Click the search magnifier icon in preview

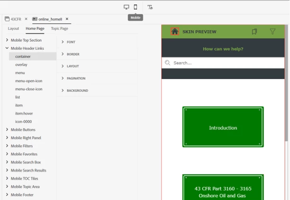click(x=167, y=63)
